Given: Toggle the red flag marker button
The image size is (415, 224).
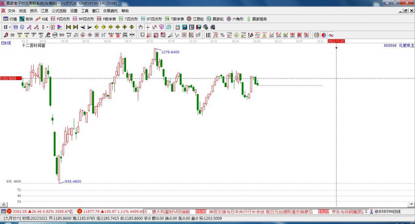Looking at the screenshot, I should pos(60,27).
